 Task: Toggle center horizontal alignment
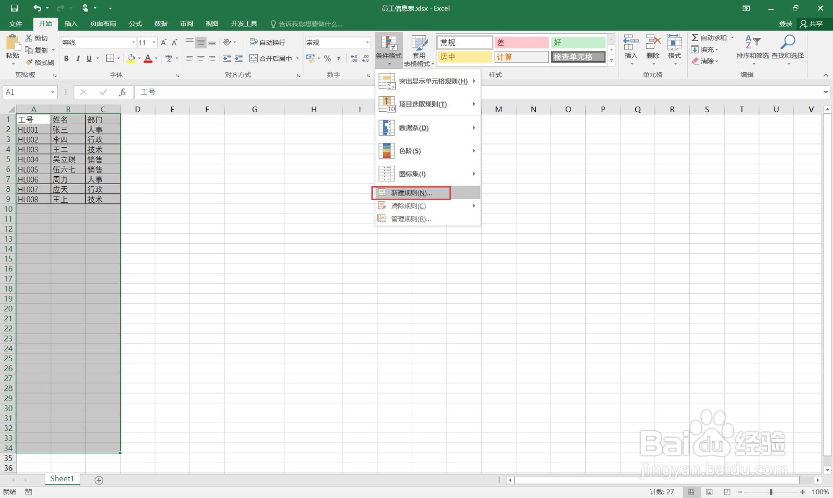(x=200, y=58)
